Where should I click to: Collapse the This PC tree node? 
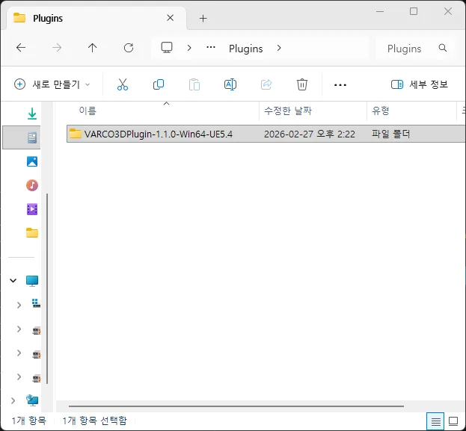13,281
